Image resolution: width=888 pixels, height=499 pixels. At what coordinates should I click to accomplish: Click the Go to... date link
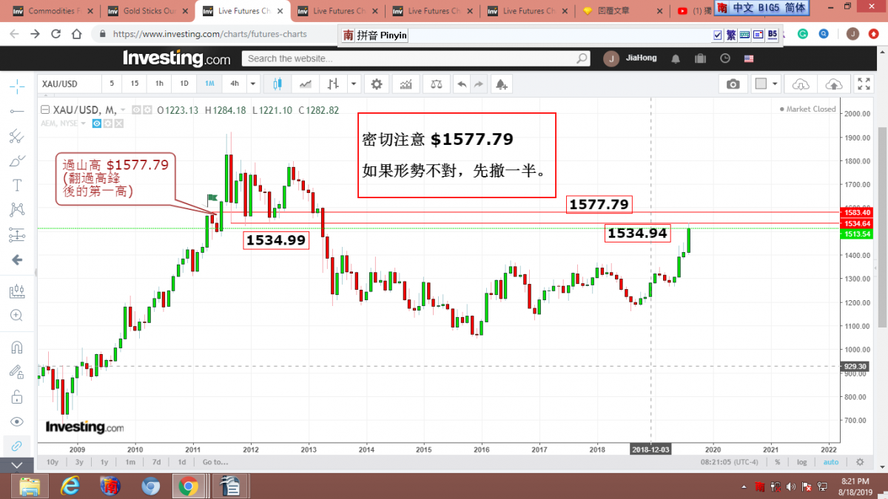pos(215,462)
